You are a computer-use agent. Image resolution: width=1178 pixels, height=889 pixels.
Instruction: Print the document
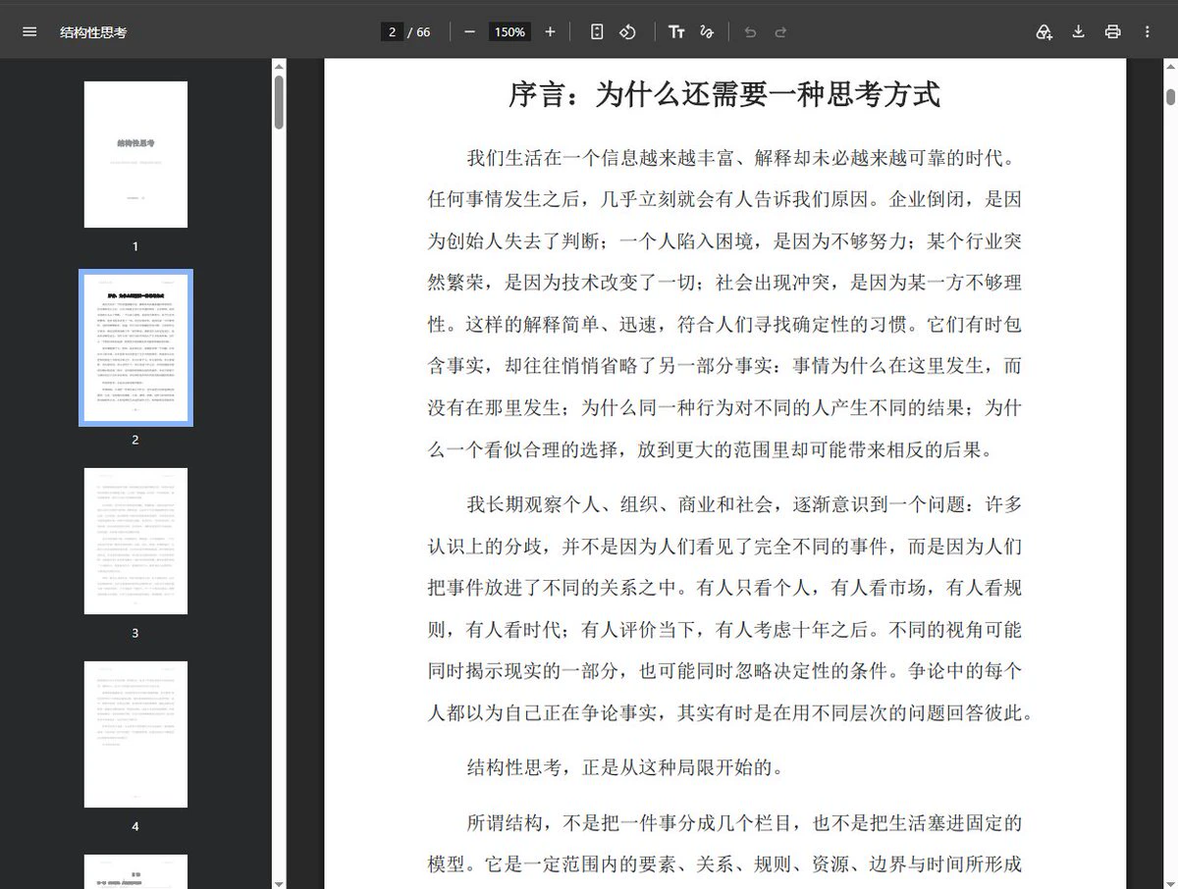[x=1112, y=31]
